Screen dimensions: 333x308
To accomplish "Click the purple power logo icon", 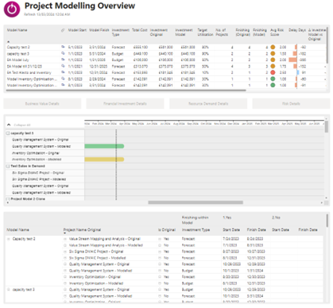I will coord(12,10).
